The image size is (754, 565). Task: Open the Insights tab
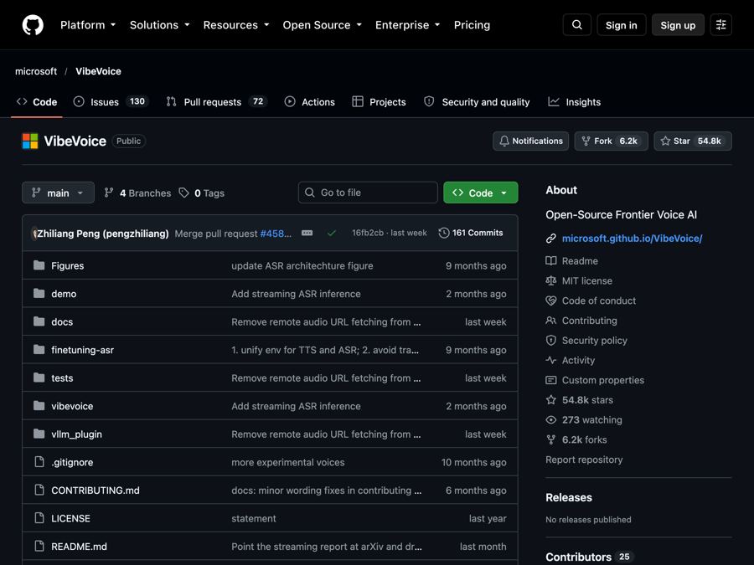pos(575,102)
